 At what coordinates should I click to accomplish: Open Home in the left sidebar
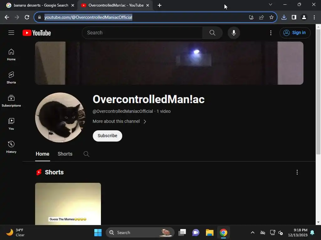[x=11, y=55]
